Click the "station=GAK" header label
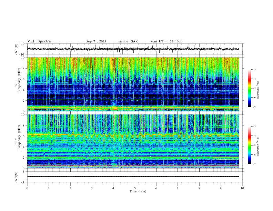 point(128,41)
